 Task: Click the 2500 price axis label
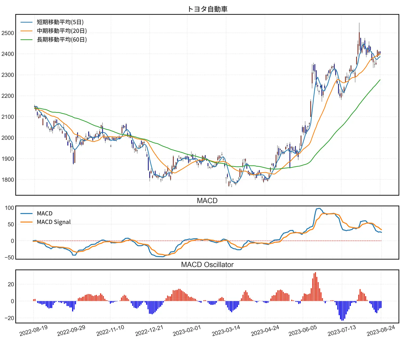tap(8, 33)
